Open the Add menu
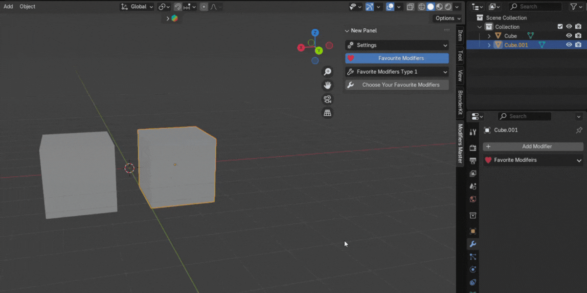Viewport: 587px width, 293px height. [8, 6]
